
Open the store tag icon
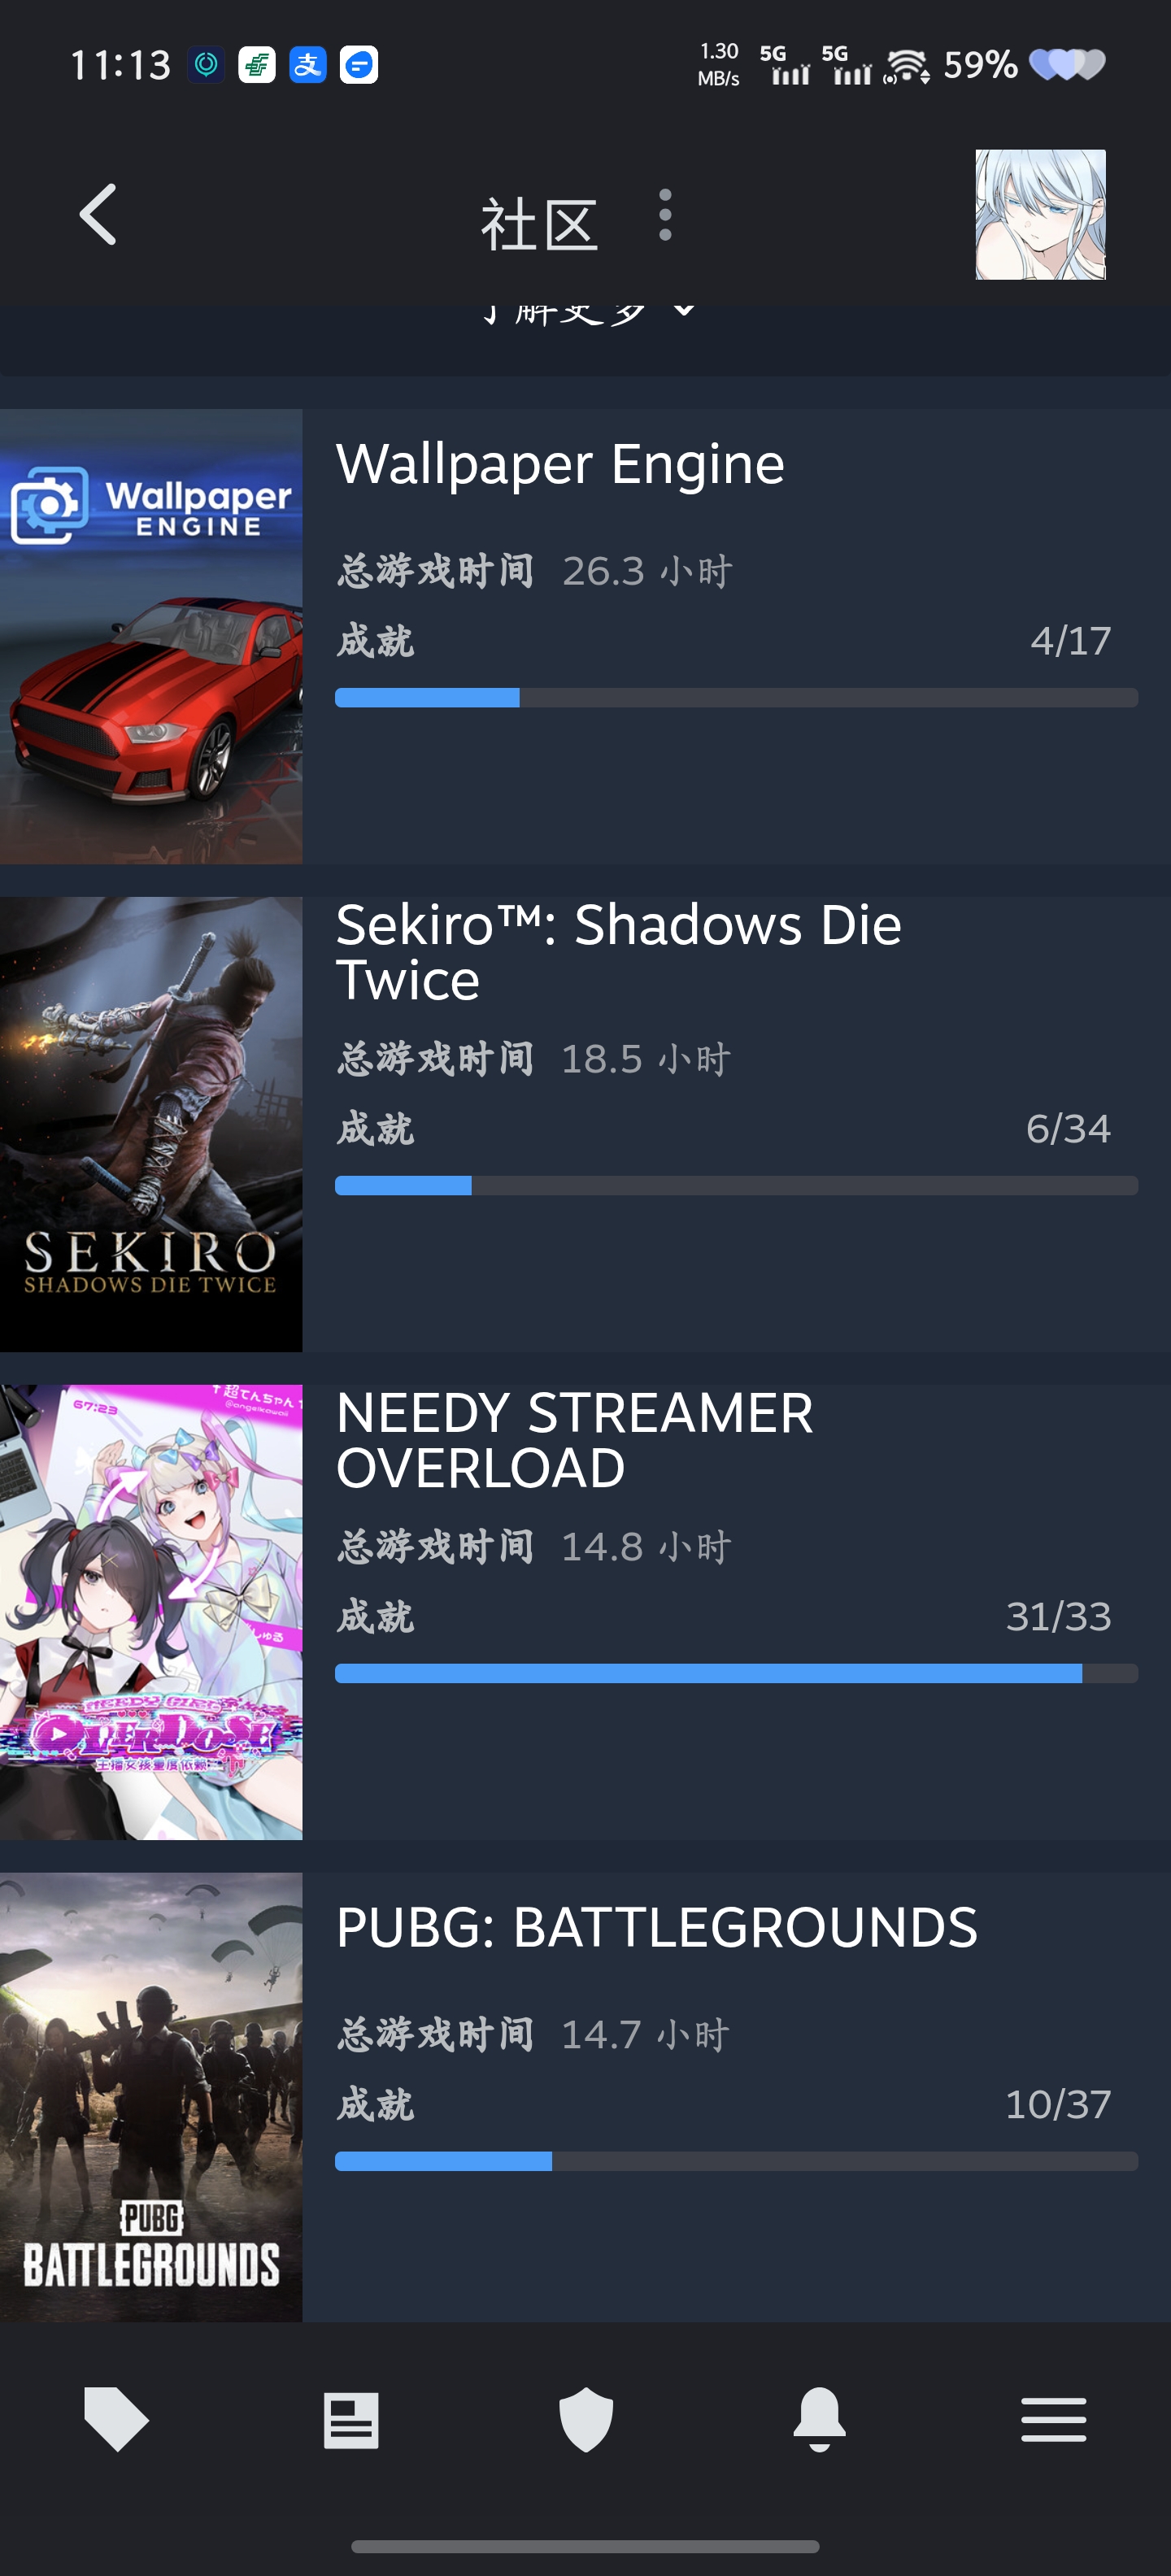(117, 2419)
